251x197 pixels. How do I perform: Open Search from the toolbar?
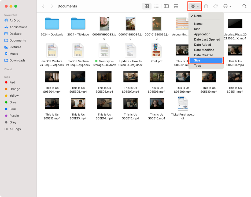244,6
